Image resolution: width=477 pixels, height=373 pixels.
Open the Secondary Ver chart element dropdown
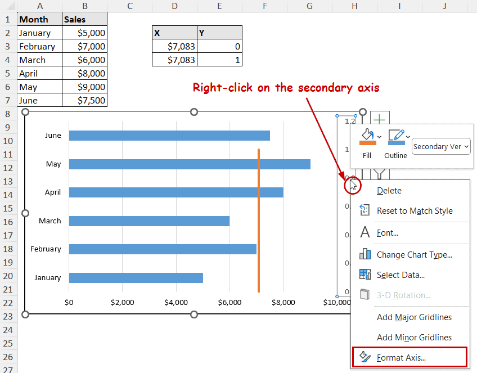click(441, 147)
